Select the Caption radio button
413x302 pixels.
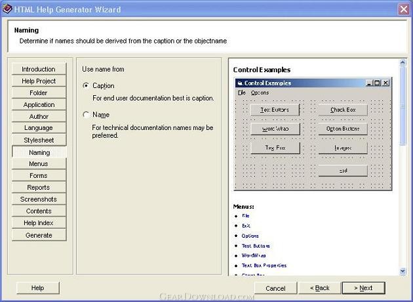(86, 86)
